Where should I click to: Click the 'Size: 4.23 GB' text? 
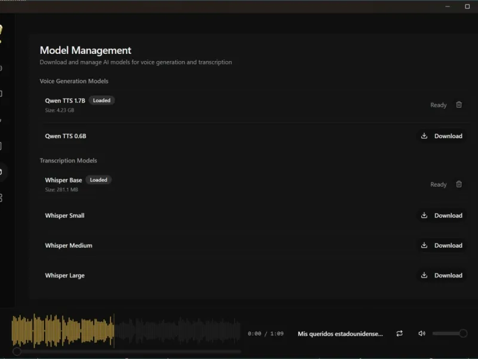point(59,110)
